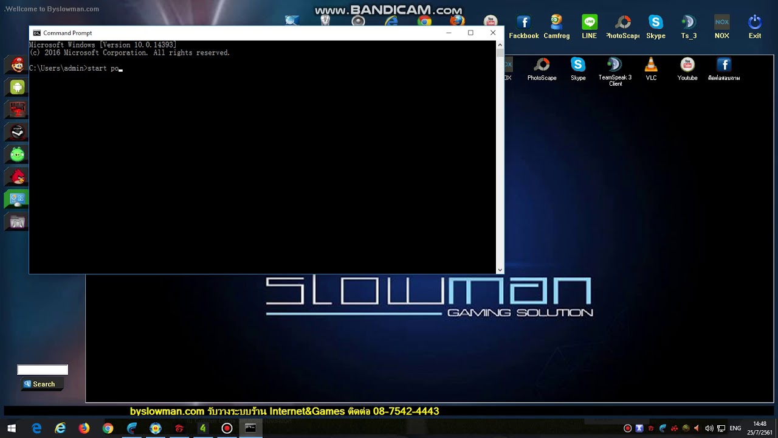Click the Windows Start button
Viewport: 778px width, 438px height.
[11, 428]
